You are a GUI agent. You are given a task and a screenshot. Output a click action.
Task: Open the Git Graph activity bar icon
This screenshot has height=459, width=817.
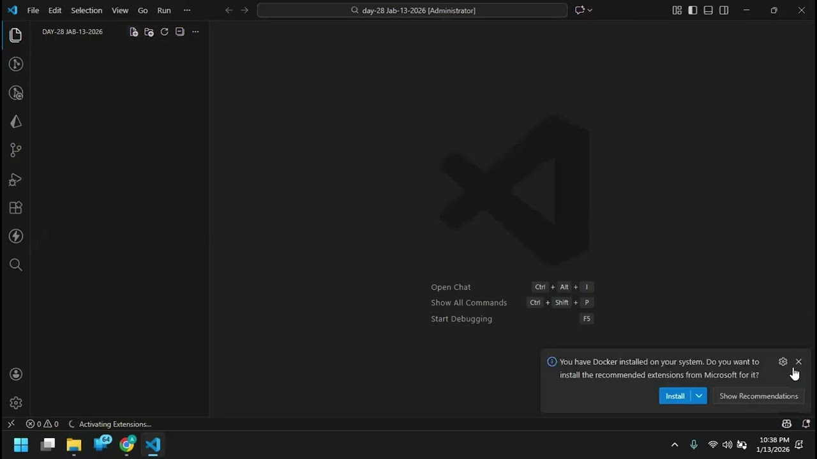[16, 64]
